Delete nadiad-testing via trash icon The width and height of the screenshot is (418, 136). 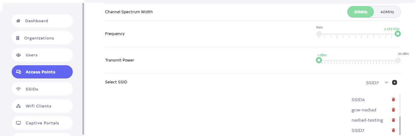tap(393, 120)
